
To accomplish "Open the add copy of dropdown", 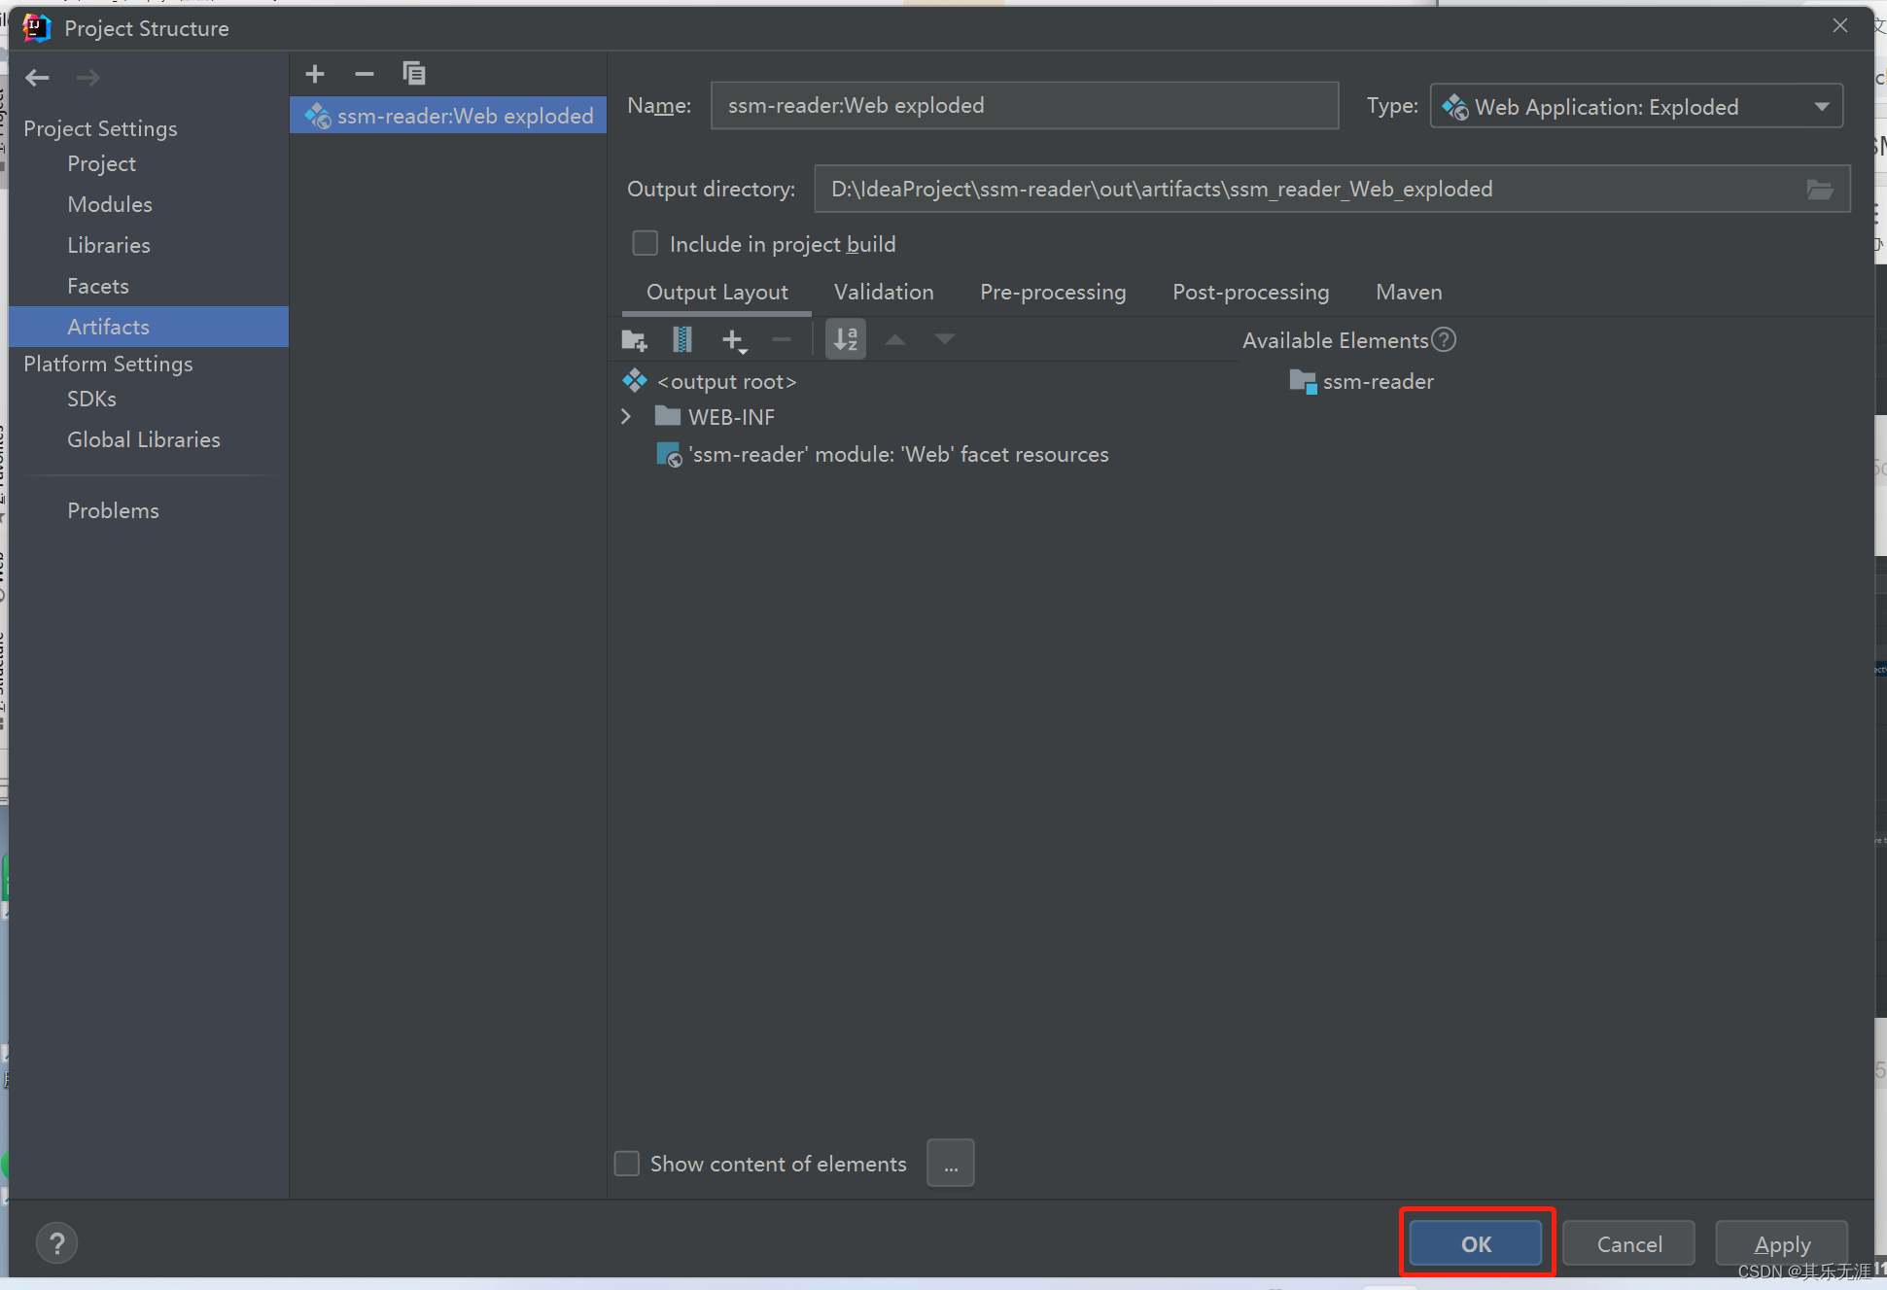I will (734, 340).
